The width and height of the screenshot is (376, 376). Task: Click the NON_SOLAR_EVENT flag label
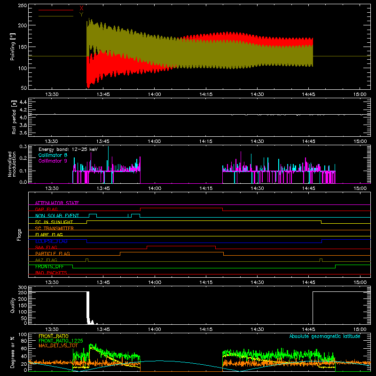(57, 216)
